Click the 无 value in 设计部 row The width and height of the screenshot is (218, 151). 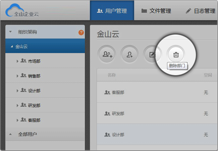pos(206,135)
